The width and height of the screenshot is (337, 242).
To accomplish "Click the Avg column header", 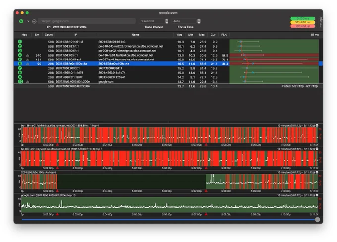I will [x=179, y=35].
